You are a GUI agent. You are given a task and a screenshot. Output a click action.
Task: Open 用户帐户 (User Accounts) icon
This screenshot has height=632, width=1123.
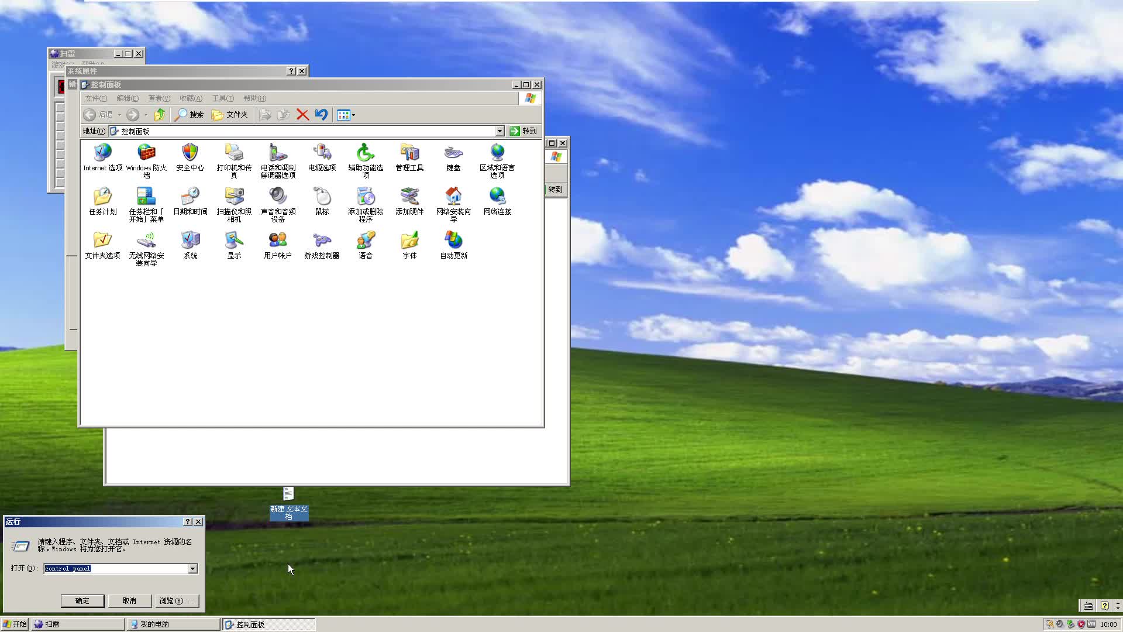coord(278,241)
